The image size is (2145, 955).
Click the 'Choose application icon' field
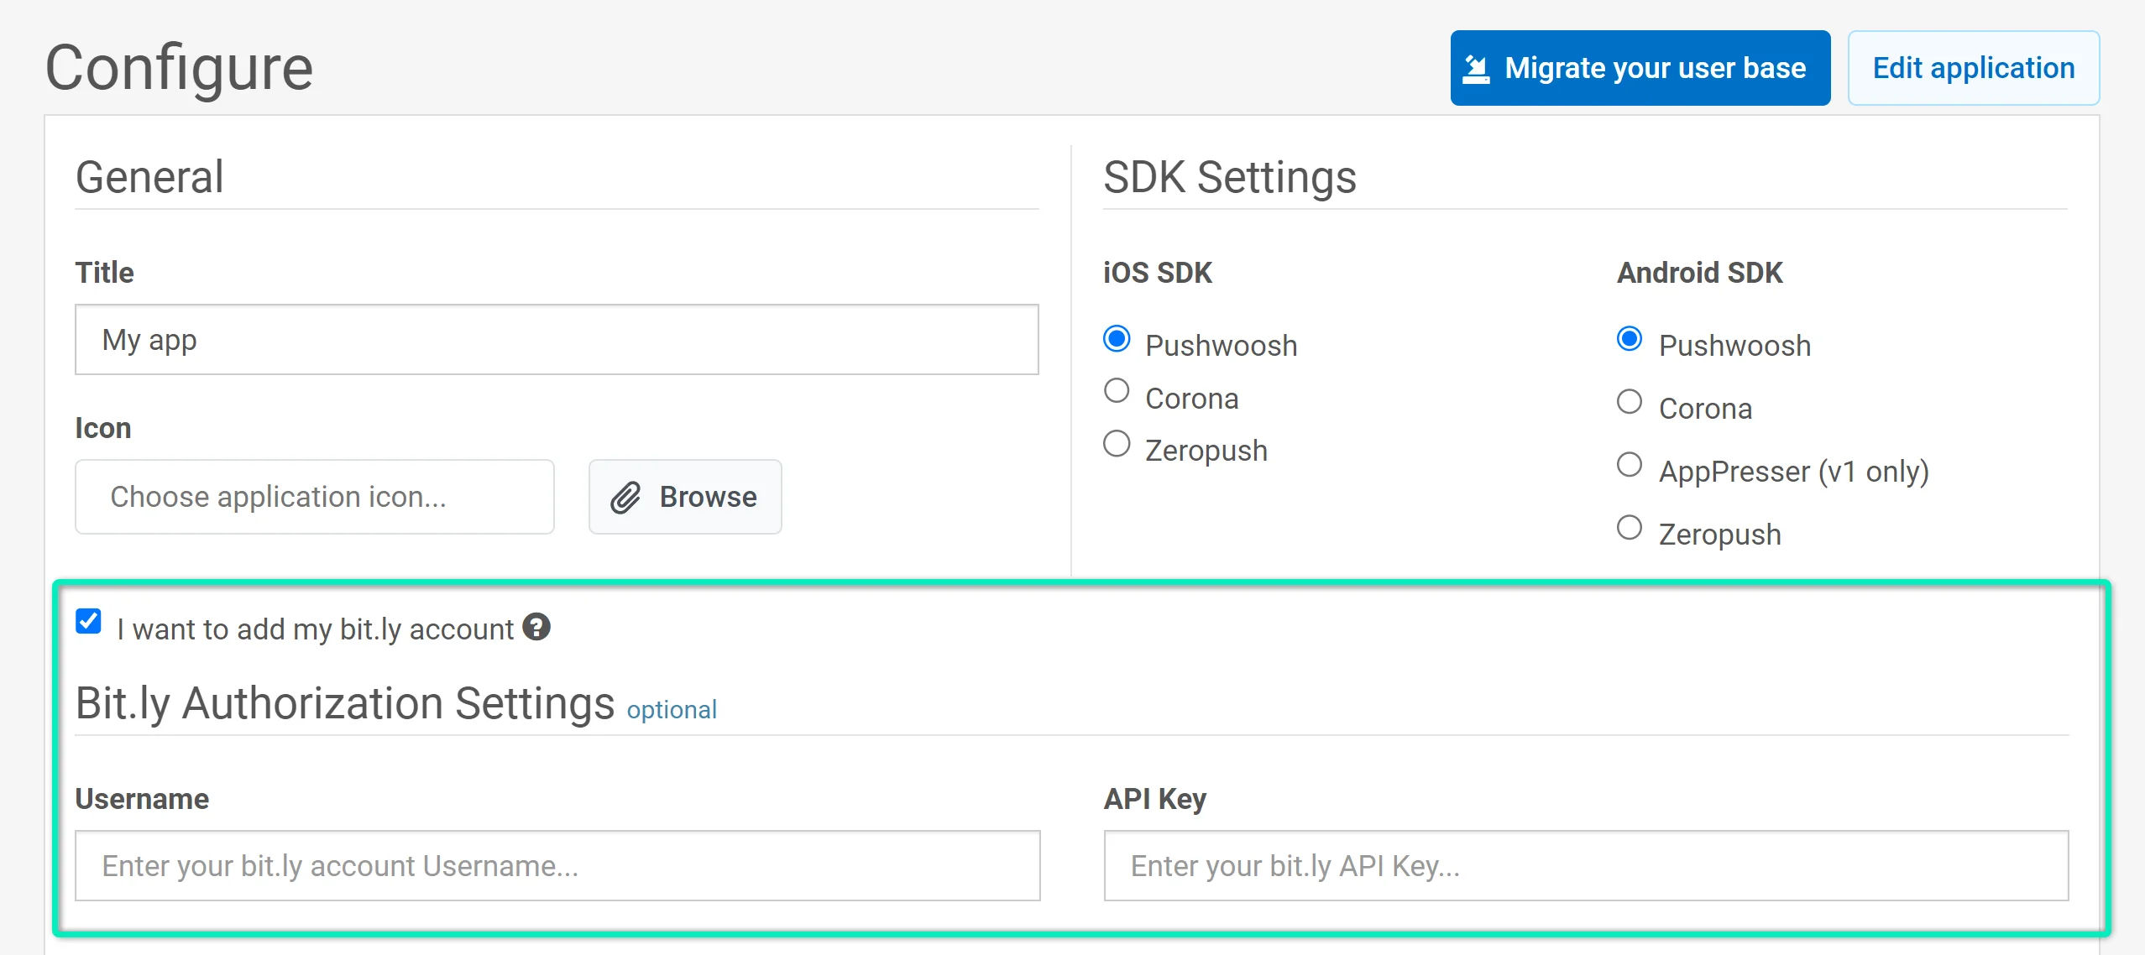click(314, 496)
